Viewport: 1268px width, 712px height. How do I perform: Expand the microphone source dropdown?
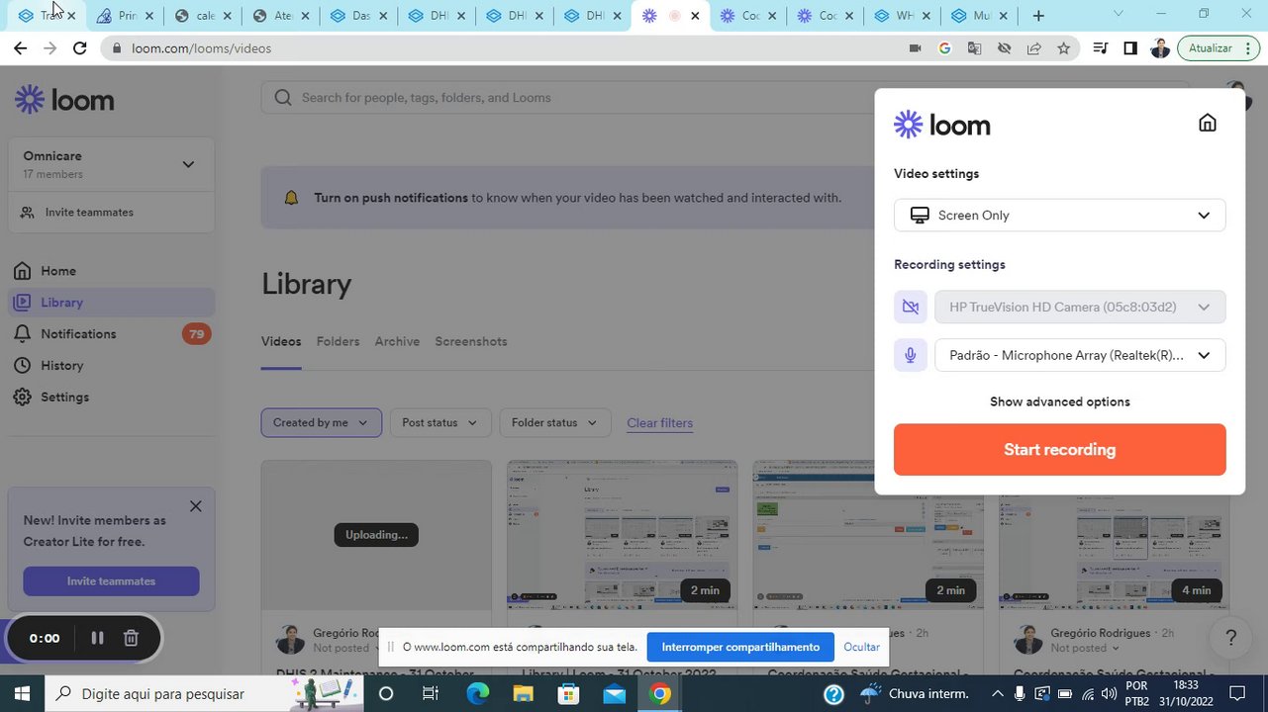tap(1080, 355)
